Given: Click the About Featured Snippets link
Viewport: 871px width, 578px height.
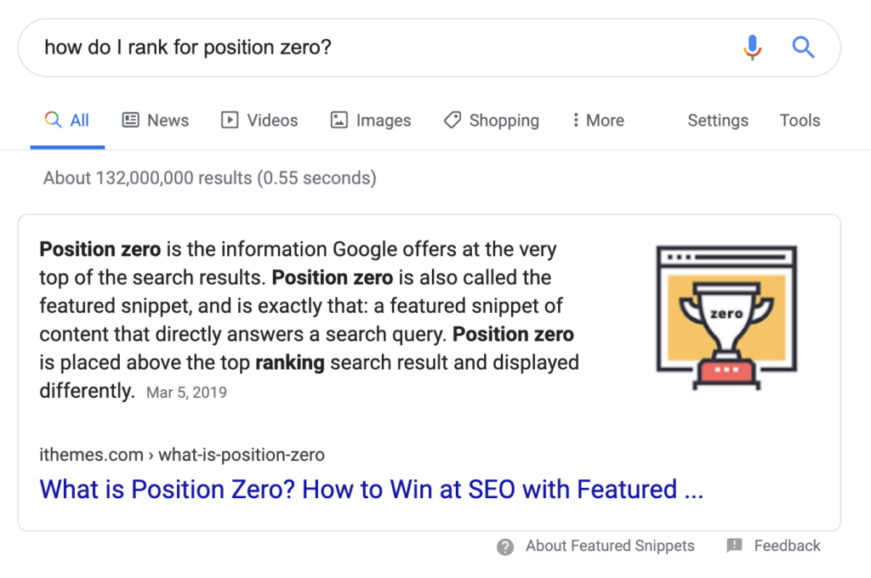Looking at the screenshot, I should coord(609,546).
